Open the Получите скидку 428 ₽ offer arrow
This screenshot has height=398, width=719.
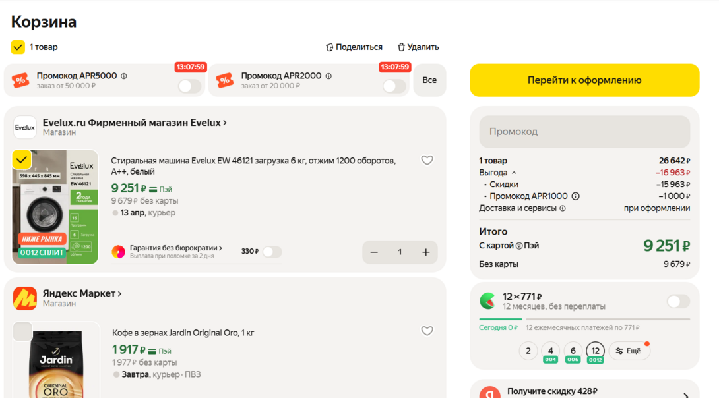pyautogui.click(x=686, y=395)
